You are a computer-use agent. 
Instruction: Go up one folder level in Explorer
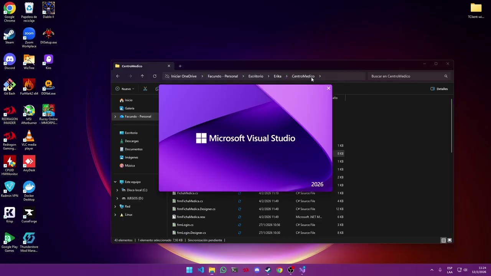pos(142,76)
